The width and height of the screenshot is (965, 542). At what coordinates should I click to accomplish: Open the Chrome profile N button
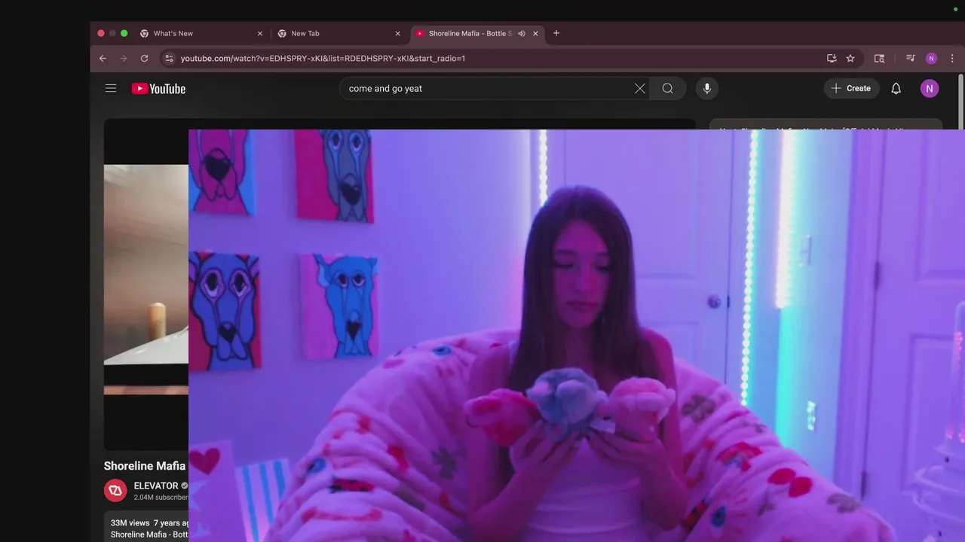[x=931, y=58]
